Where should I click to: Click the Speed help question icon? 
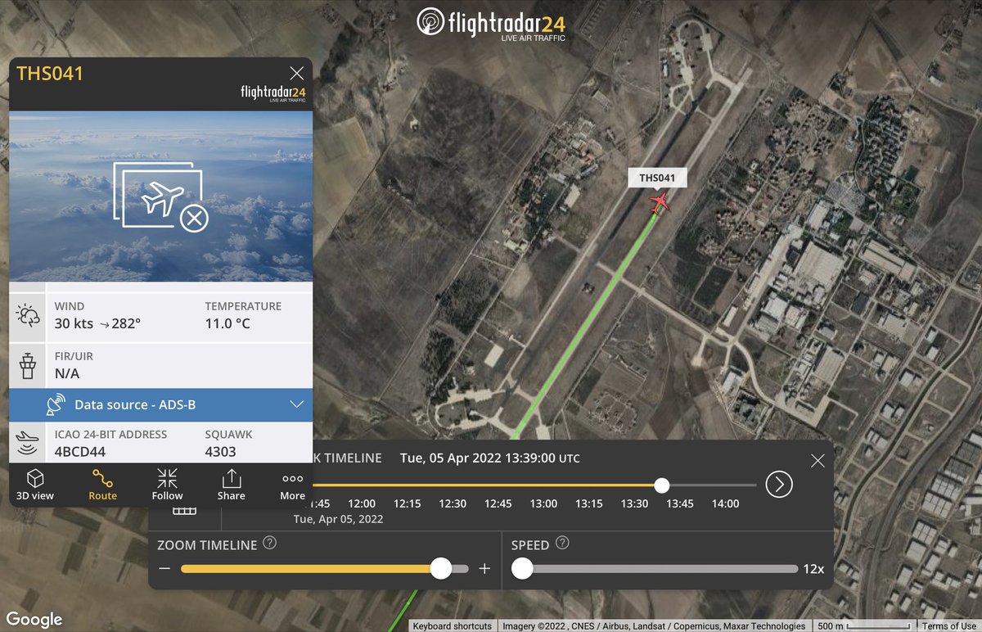point(561,544)
